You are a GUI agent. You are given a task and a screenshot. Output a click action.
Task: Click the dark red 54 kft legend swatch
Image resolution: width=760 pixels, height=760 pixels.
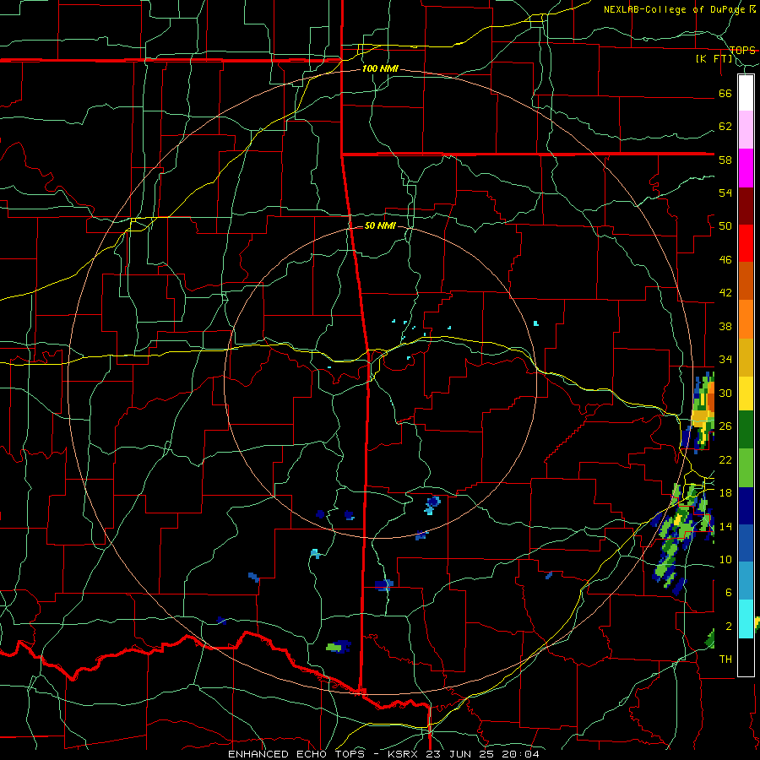(x=746, y=205)
